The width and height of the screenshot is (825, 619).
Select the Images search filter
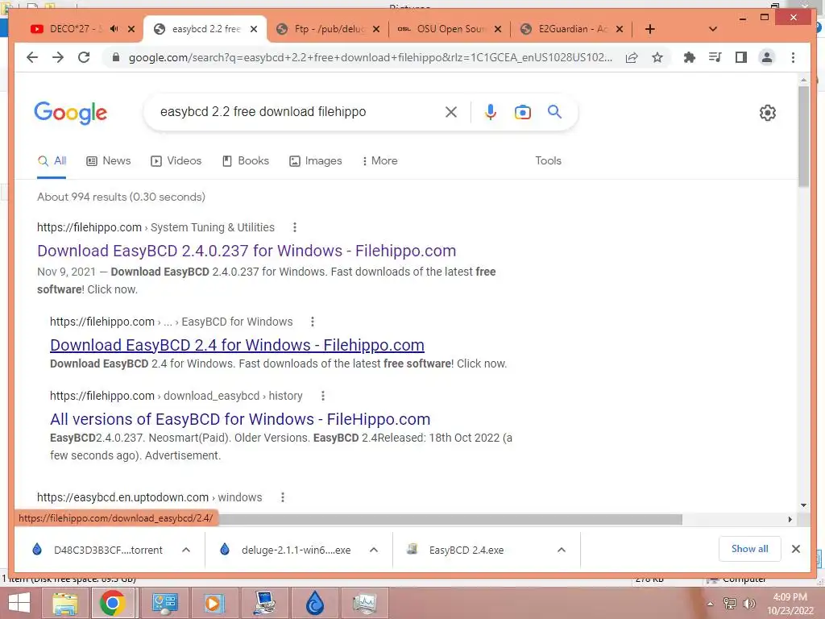coord(316,161)
